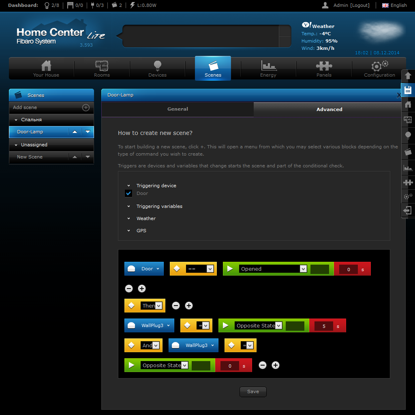Collapse the Спальня scenes group
Image resolution: width=415 pixels, height=415 pixels.
[x=16, y=120]
